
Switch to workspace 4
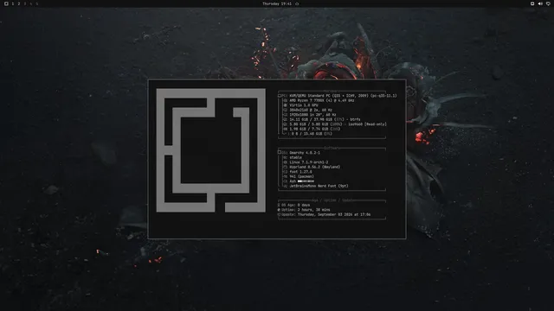[31, 3]
